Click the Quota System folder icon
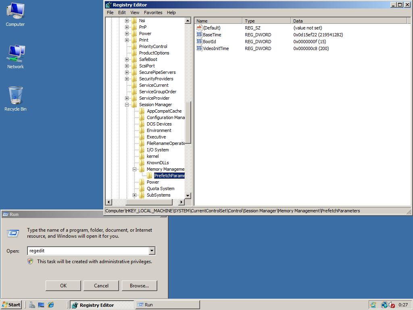 click(142, 189)
